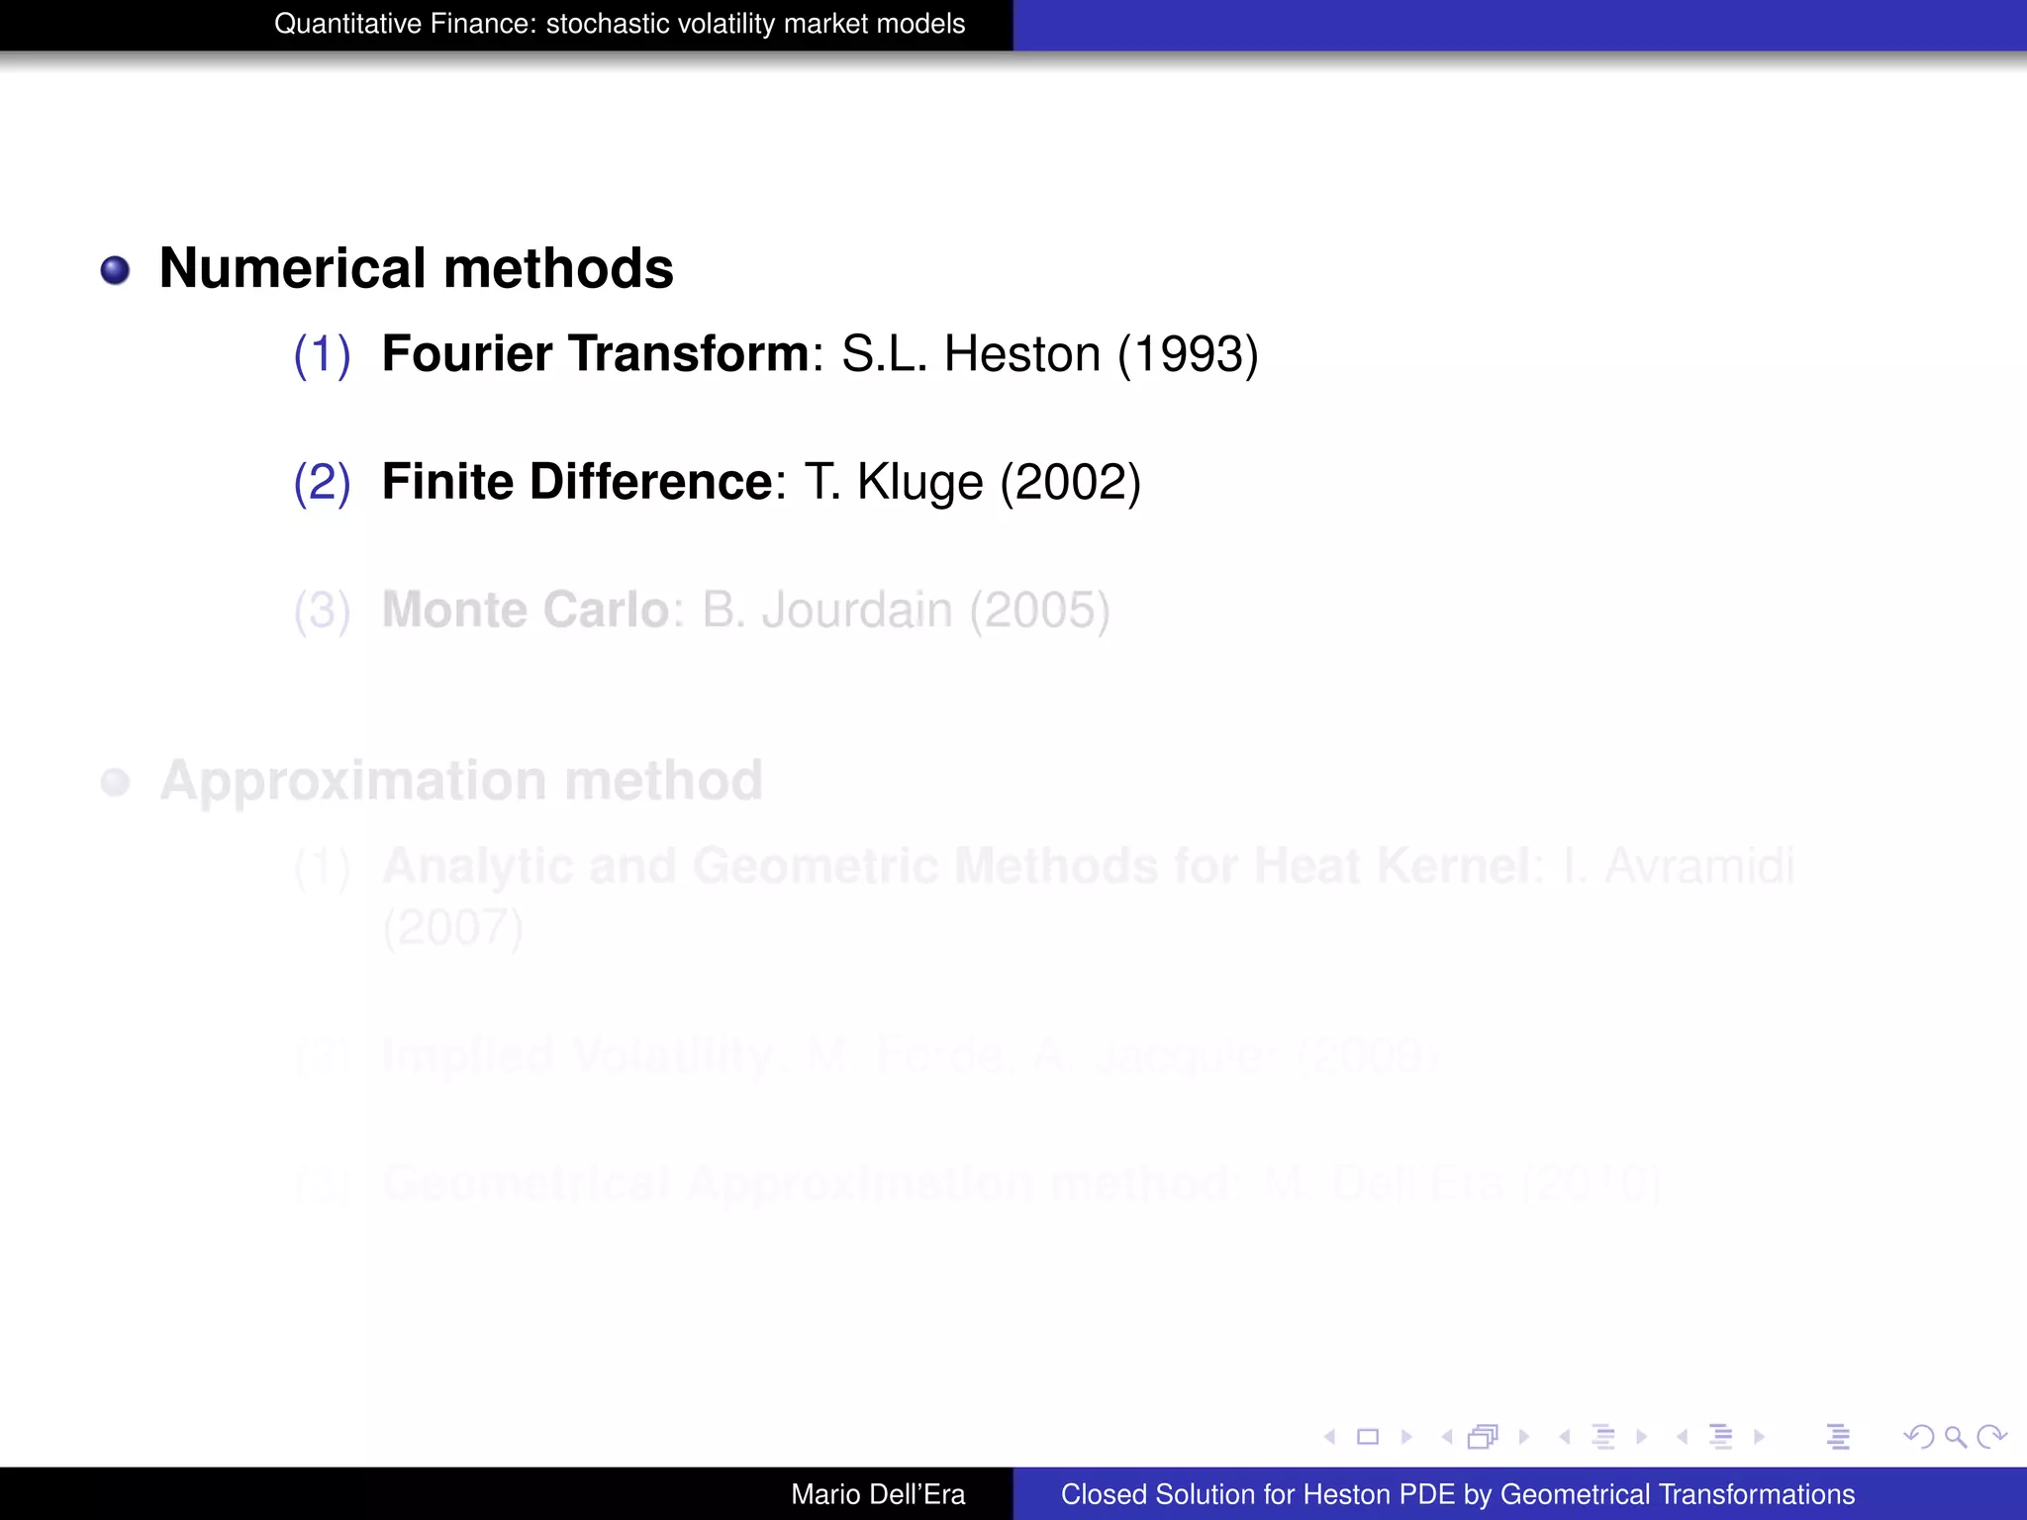Click 'S.L. Heston (1993)' reference text
Viewport: 2027px width, 1520px height.
click(1050, 354)
